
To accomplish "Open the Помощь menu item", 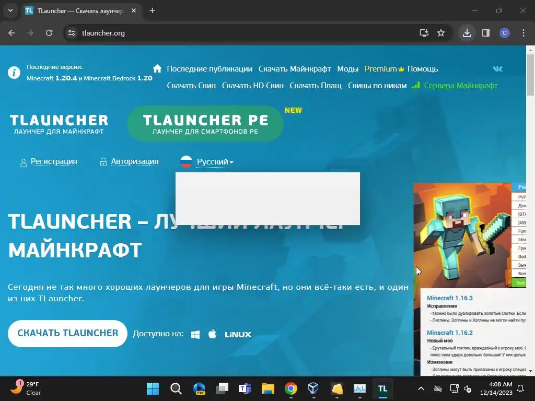I will click(422, 69).
